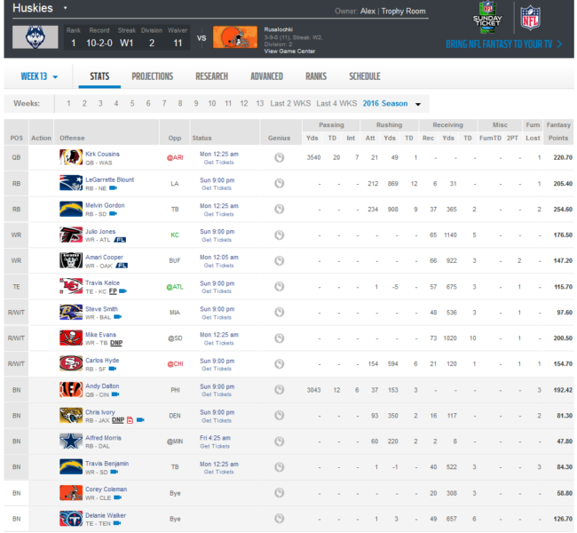Click video icon next to Carlos Hyde
This screenshot has height=533, width=577.
113,369
